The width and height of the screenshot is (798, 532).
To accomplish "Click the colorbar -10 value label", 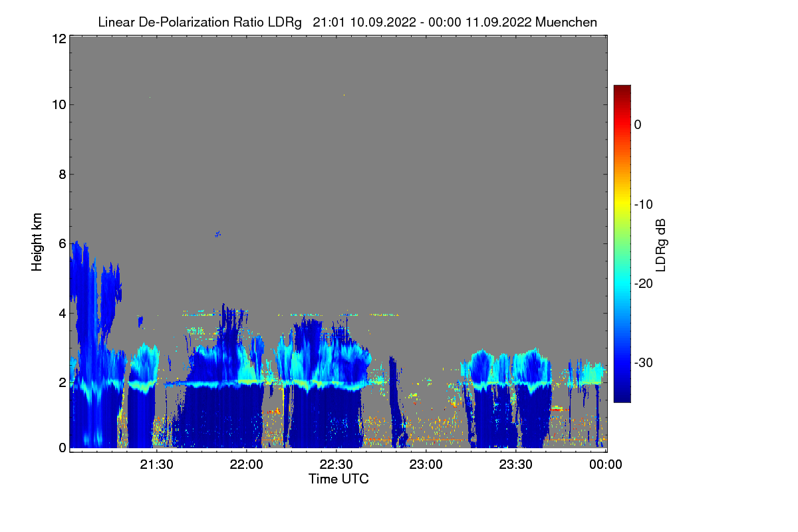I will [643, 204].
